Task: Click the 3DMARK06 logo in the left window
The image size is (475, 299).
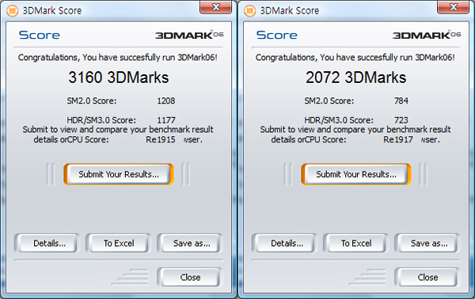Action: pyautogui.click(x=189, y=35)
